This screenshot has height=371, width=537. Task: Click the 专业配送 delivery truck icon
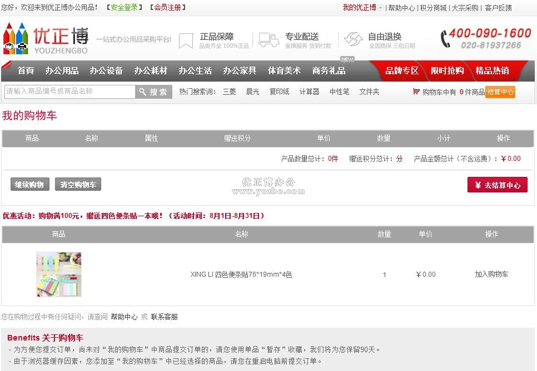pyautogui.click(x=269, y=39)
